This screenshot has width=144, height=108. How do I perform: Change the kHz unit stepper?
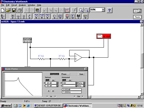[x=84, y=83]
